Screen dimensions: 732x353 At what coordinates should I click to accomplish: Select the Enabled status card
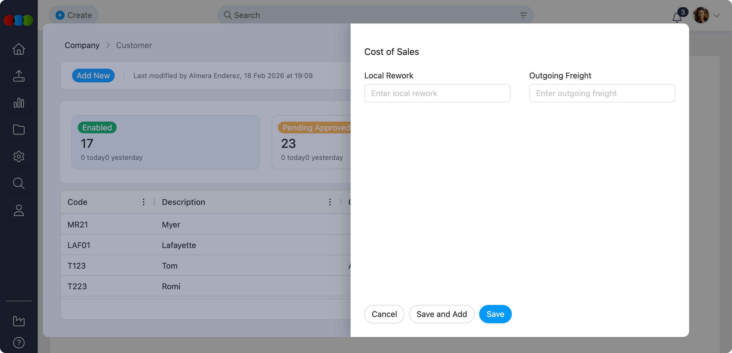pyautogui.click(x=166, y=142)
